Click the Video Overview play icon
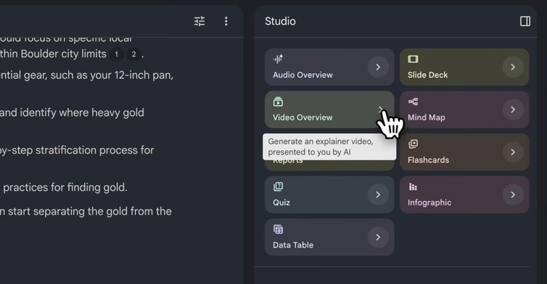This screenshot has height=284, width=547. [x=278, y=102]
